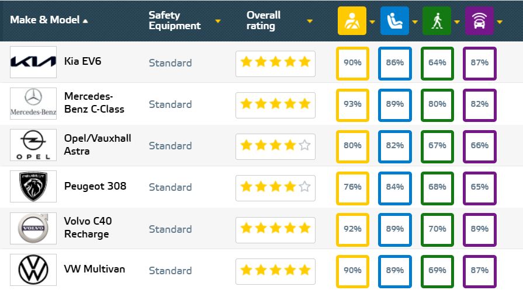Click the Volvo logo
523x290 pixels.
tap(33, 228)
